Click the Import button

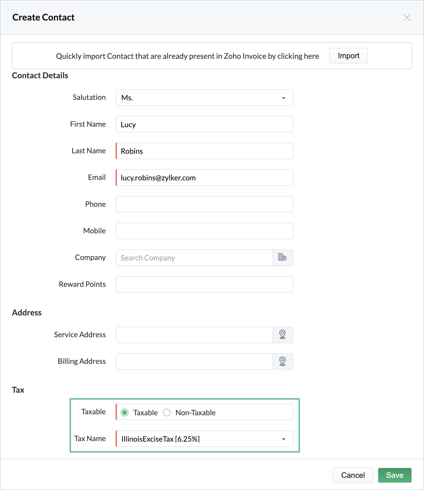[349, 56]
